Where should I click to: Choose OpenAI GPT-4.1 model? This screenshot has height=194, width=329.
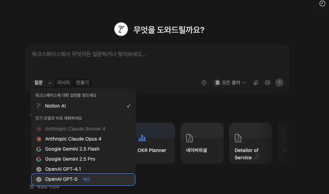83,169
